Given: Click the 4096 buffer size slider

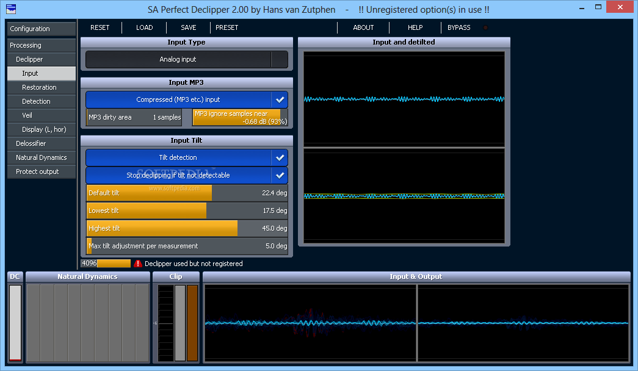Looking at the screenshot, I should pyautogui.click(x=106, y=264).
